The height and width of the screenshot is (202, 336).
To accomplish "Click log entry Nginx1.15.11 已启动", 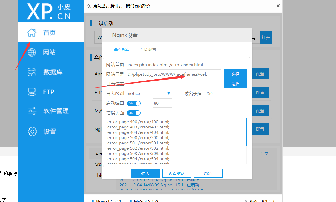I will tap(159, 185).
